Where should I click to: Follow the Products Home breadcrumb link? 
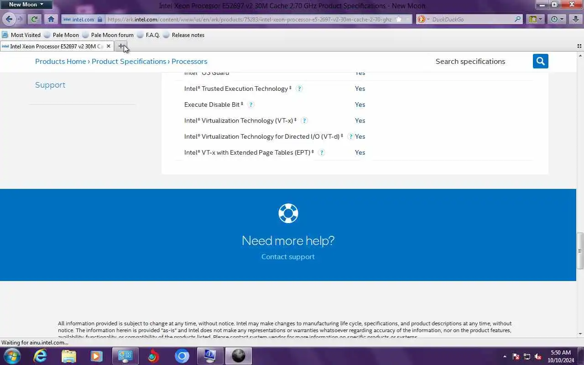pos(61,61)
